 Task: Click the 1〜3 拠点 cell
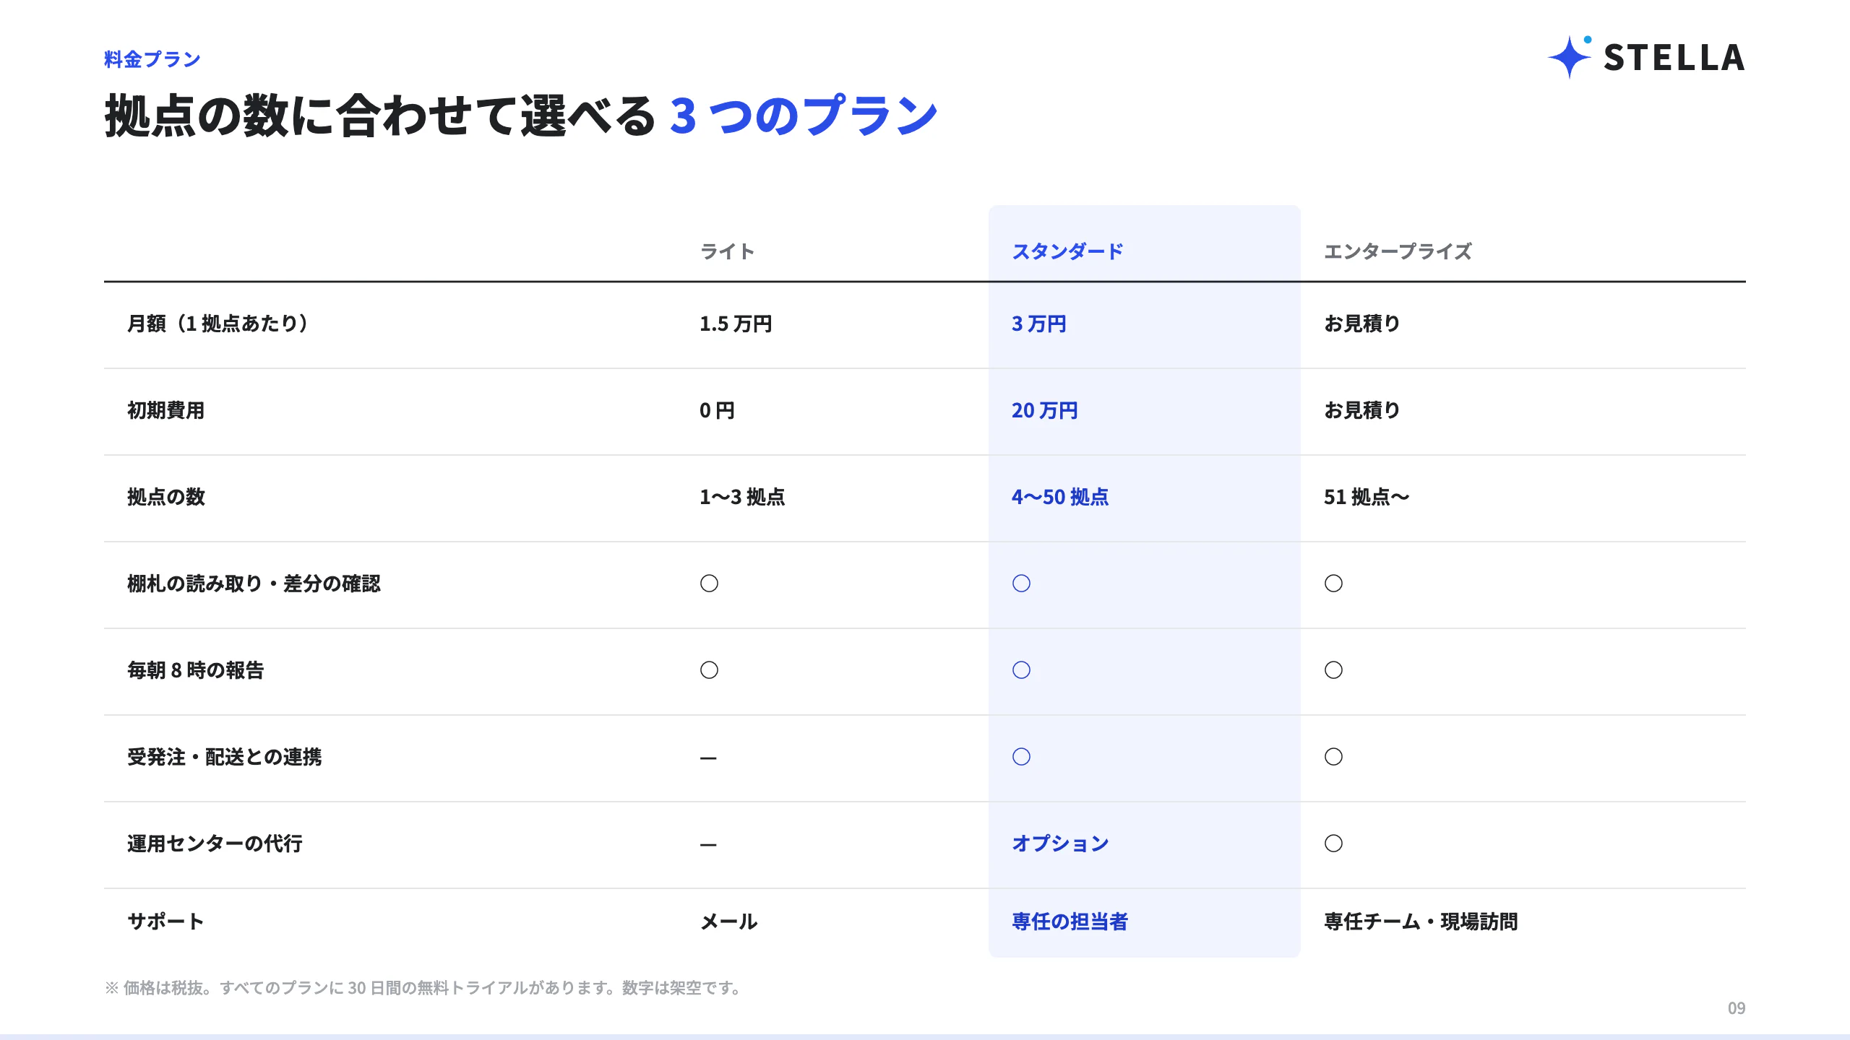pyautogui.click(x=742, y=497)
